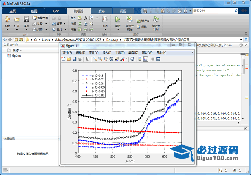Toggle the Rotate 3D tool
The height and width of the screenshot is (175, 251).
(111, 59)
